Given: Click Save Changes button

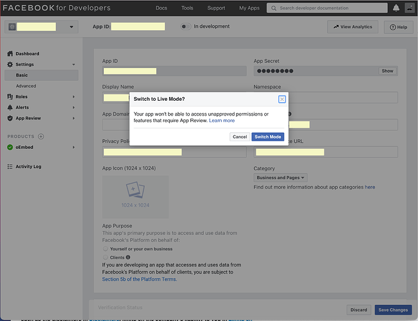Looking at the screenshot, I should [393, 310].
